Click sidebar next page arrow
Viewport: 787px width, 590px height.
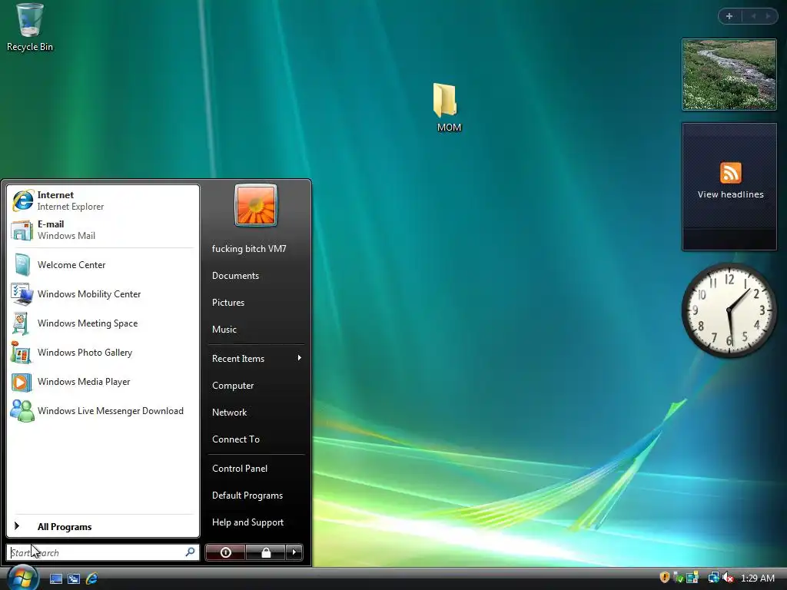coord(768,16)
